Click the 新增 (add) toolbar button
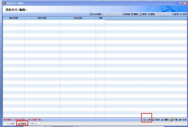188x127 pixels. [x=126, y=14]
